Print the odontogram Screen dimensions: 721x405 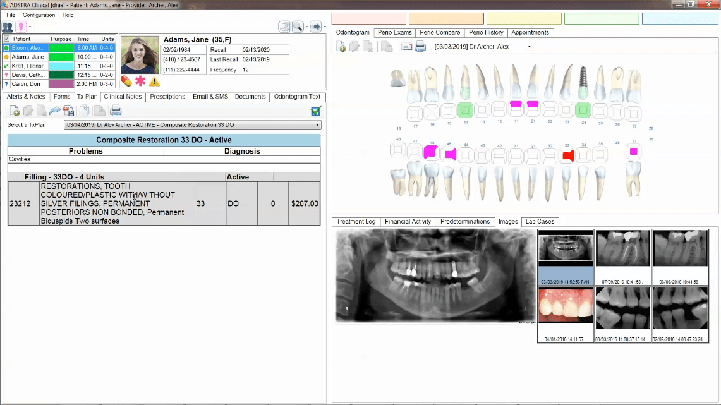pyautogui.click(x=420, y=46)
